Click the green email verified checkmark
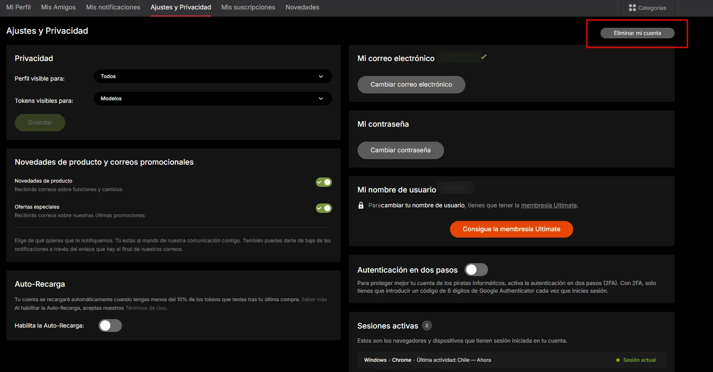 (484, 56)
